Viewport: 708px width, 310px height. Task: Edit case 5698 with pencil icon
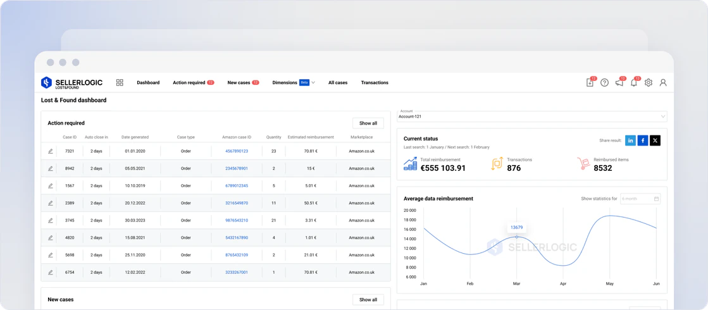point(51,255)
